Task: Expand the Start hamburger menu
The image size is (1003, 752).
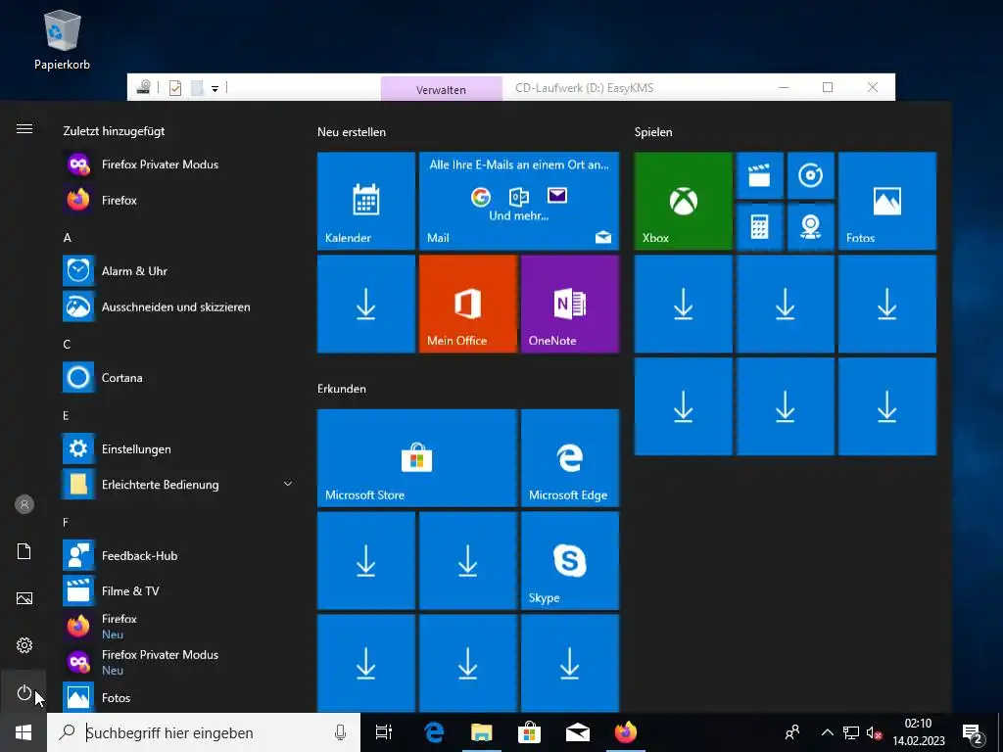Action: [x=24, y=128]
